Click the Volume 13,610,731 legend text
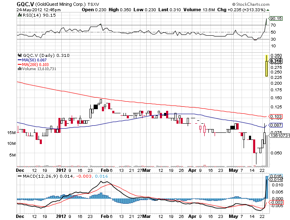The width and height of the screenshot is (290, 220). pos(39,69)
